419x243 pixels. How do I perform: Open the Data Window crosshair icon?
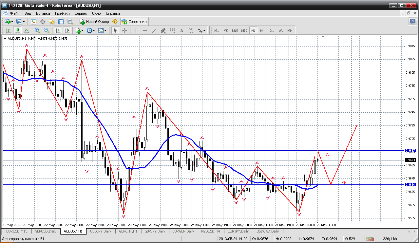click(x=43, y=22)
